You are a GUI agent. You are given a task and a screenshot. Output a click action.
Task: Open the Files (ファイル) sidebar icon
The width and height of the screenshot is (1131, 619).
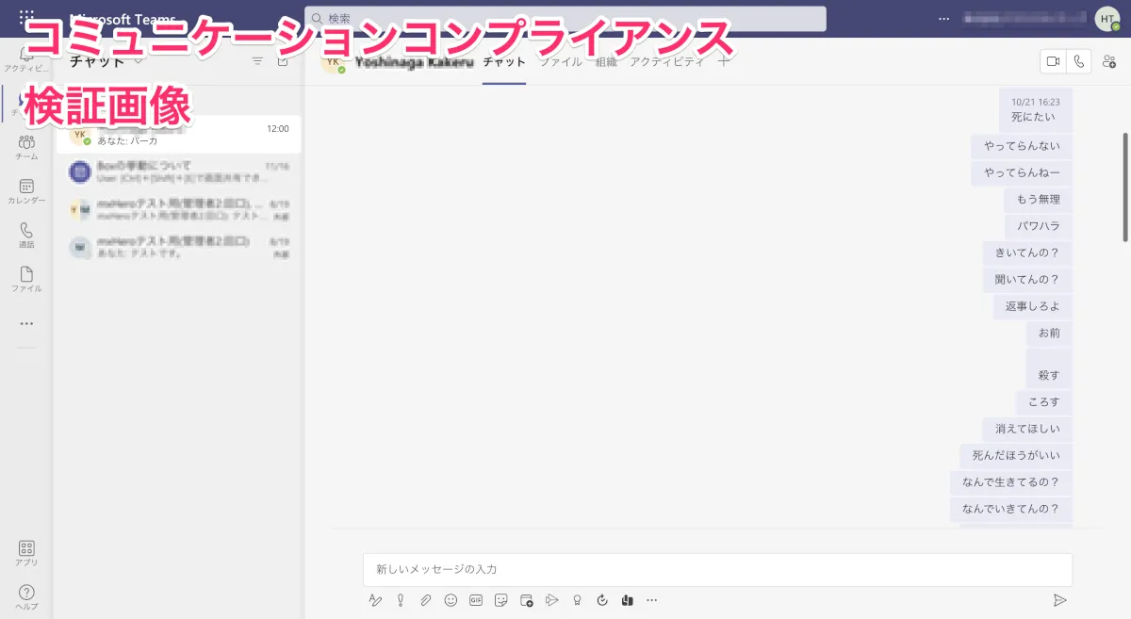tap(26, 279)
